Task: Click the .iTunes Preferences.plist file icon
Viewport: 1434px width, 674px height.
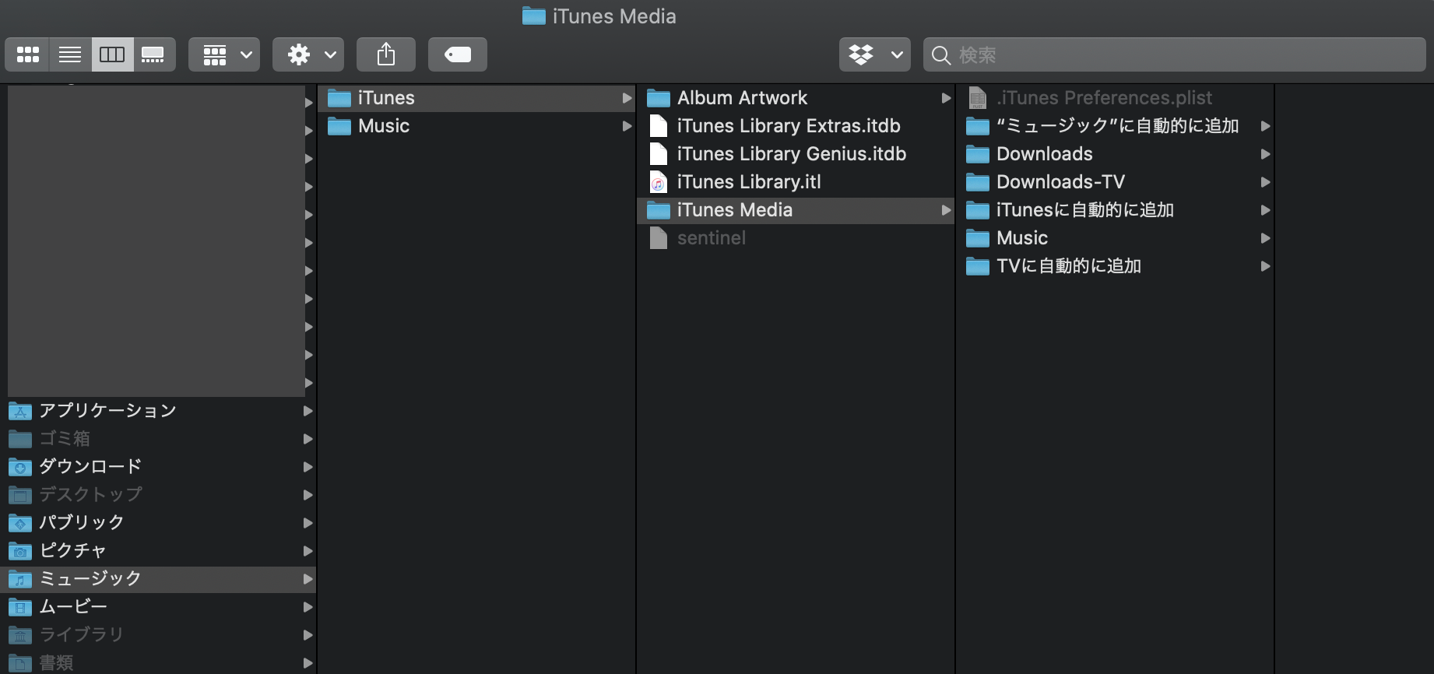Action: (x=978, y=98)
